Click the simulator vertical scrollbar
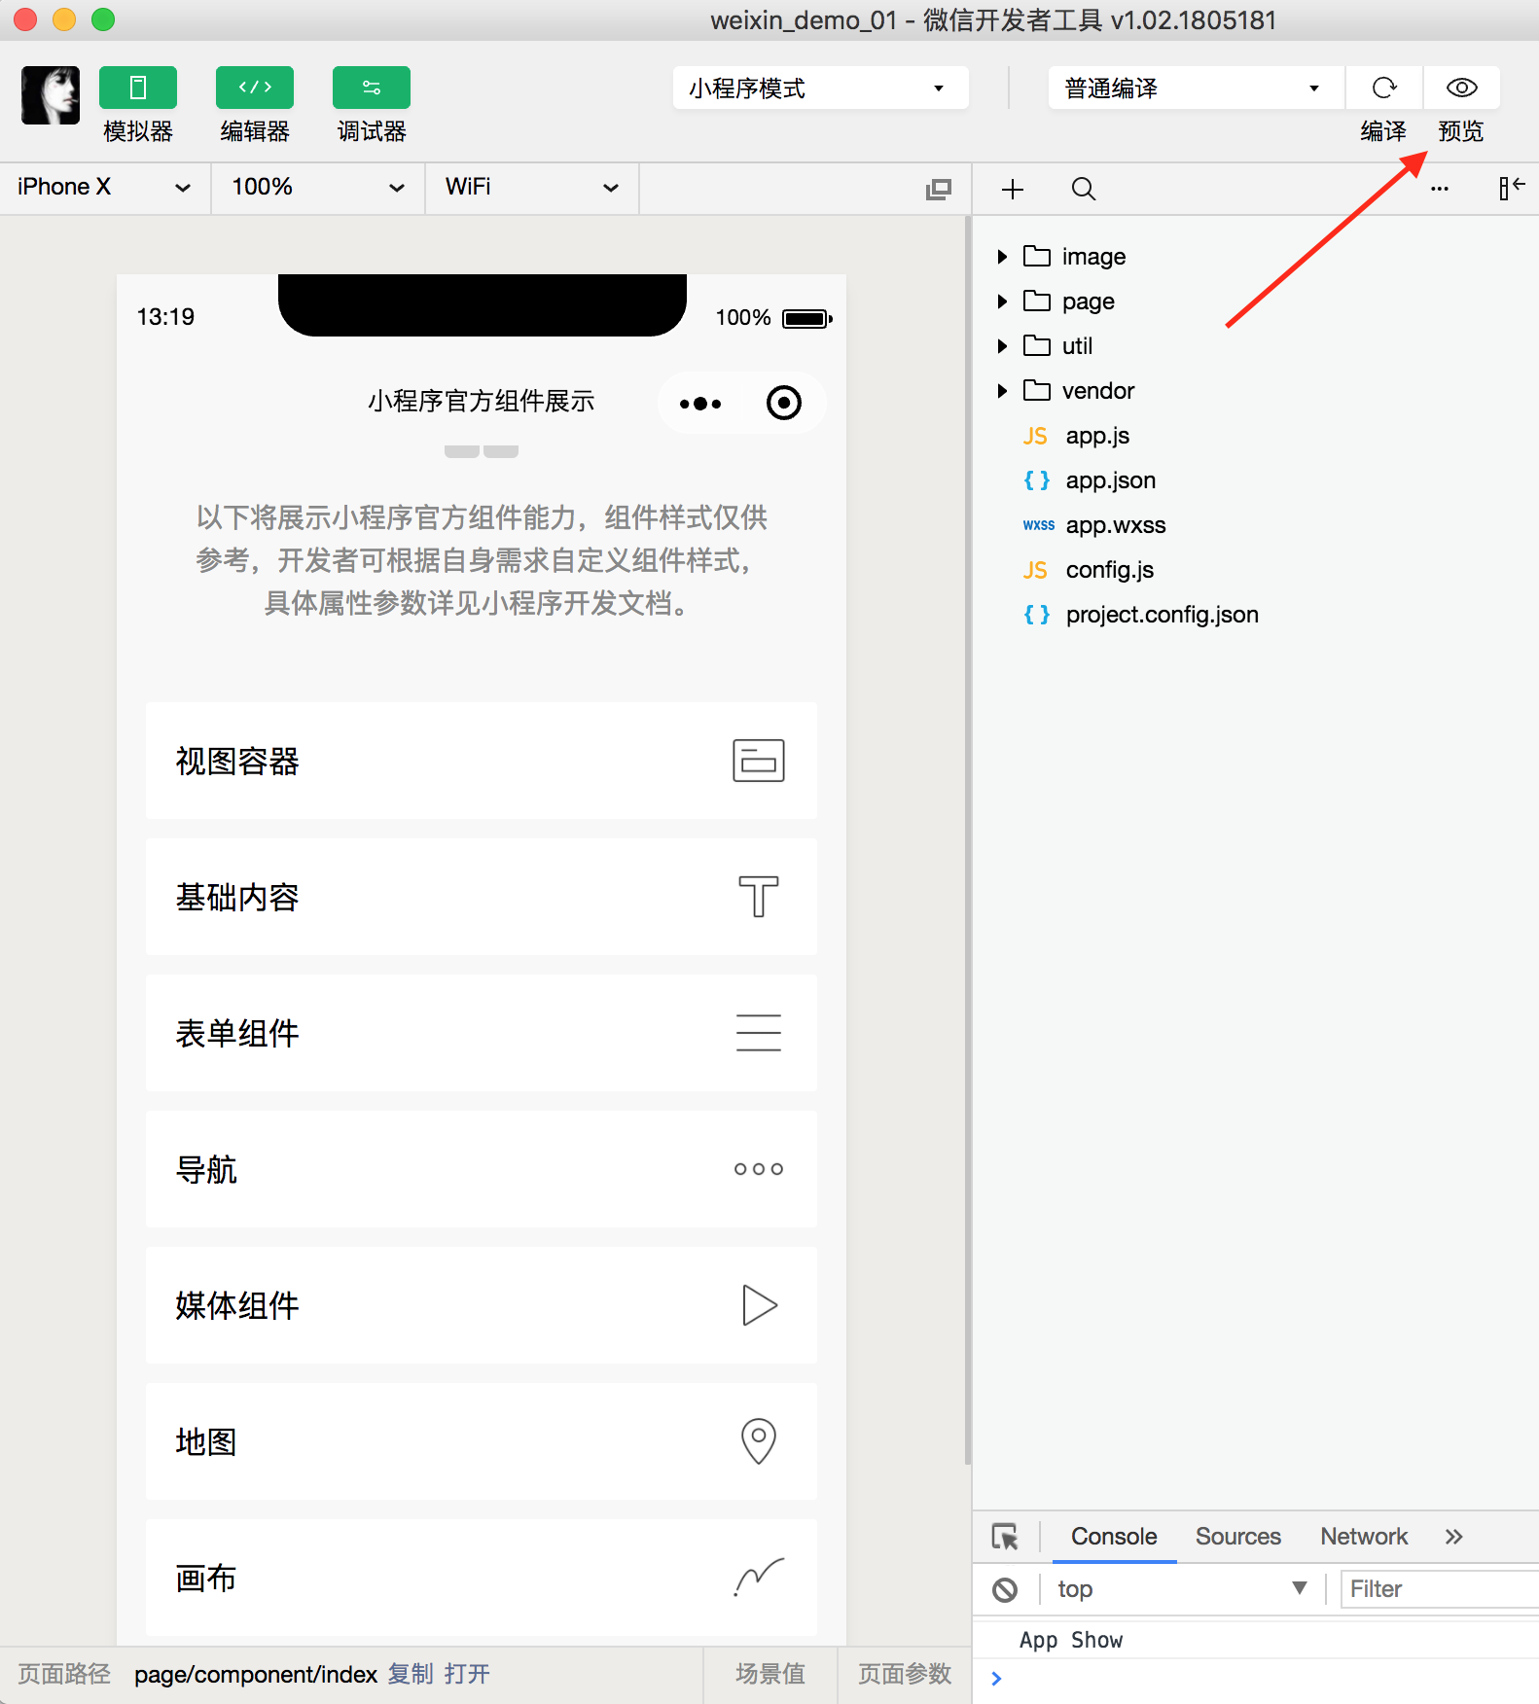The height and width of the screenshot is (1704, 1539). 968,841
